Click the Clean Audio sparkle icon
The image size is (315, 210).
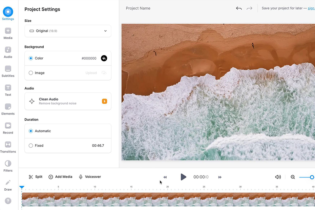(32, 101)
